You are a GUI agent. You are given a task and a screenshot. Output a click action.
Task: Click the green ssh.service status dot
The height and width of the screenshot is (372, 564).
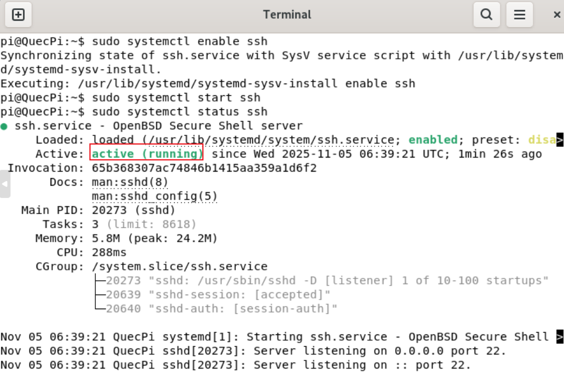point(4,126)
